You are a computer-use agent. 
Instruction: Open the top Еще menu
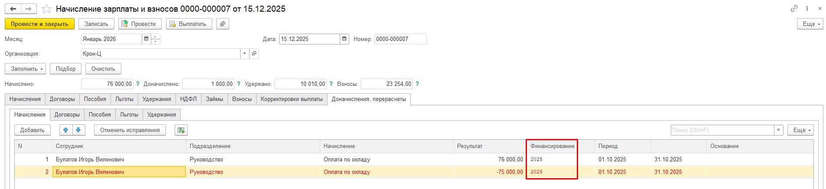click(810, 24)
